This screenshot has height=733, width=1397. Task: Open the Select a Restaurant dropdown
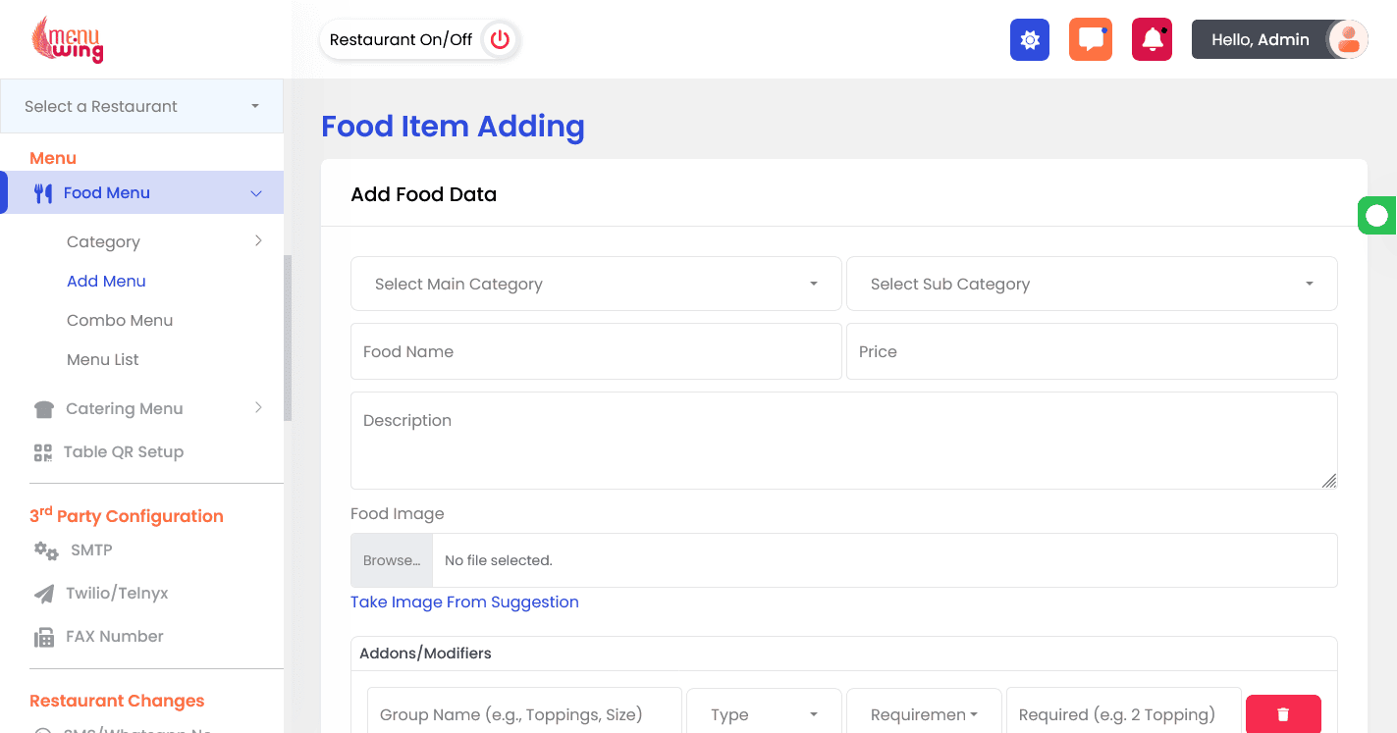tap(141, 106)
